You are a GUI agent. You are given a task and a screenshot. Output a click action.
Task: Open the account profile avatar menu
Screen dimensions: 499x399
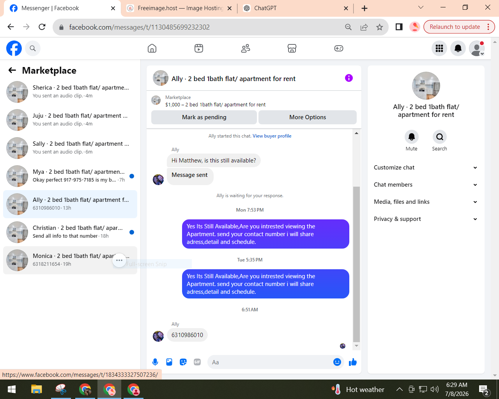coord(477,48)
